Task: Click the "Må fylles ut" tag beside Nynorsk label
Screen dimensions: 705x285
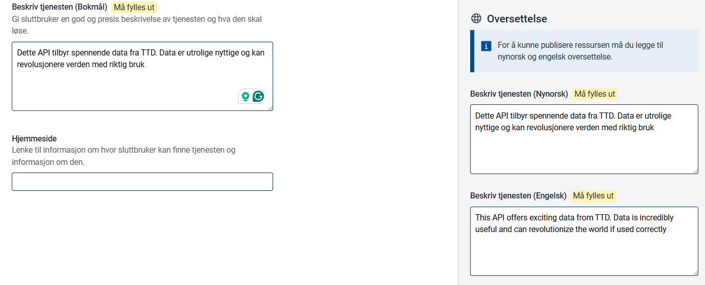Action: point(595,94)
